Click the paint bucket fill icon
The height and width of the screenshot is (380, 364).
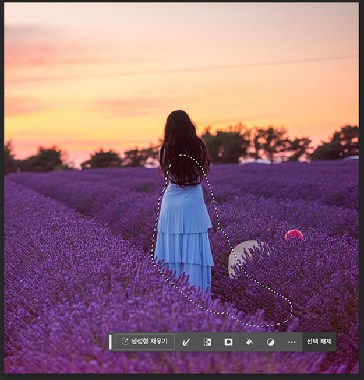[x=249, y=342]
